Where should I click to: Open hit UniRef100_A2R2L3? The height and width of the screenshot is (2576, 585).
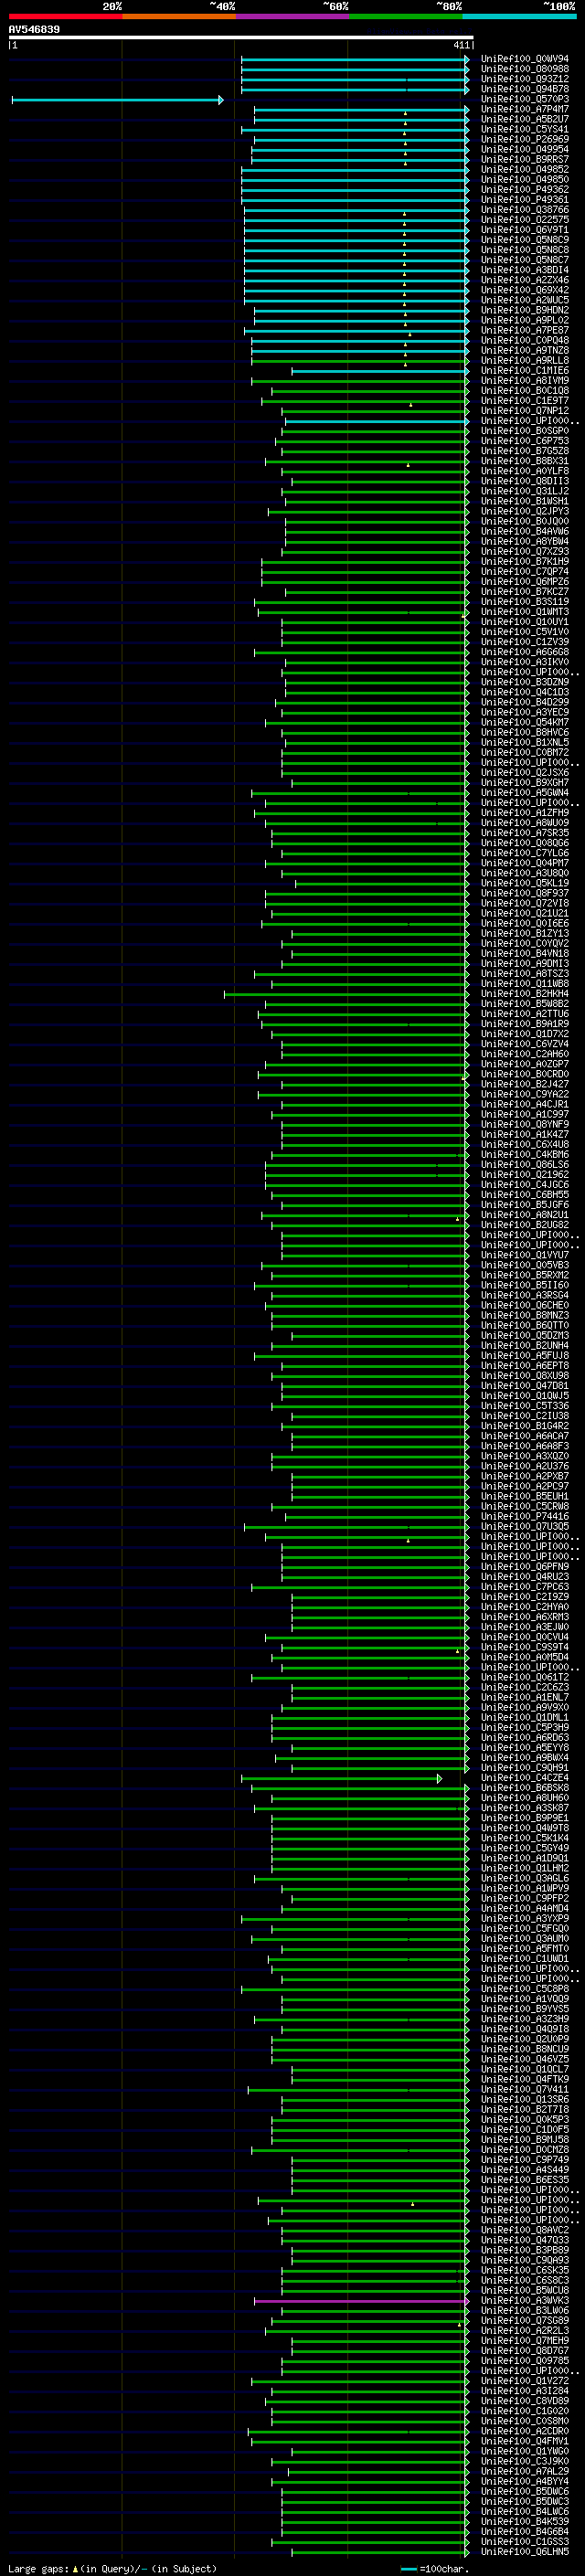point(525,2330)
